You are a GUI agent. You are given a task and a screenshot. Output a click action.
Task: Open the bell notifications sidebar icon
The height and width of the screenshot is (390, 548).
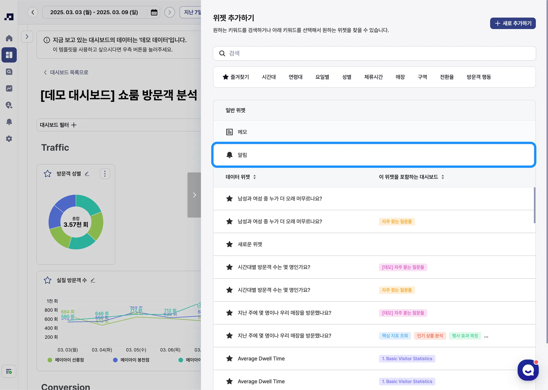[x=9, y=122]
